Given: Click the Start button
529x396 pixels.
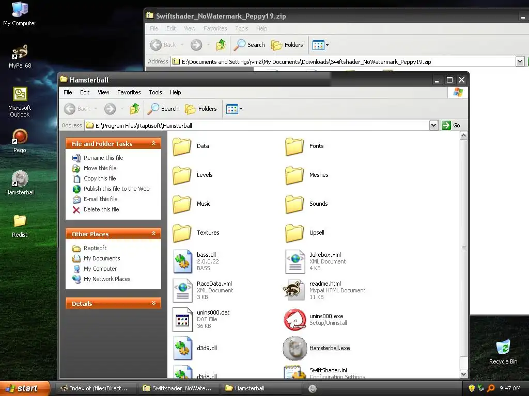Looking at the screenshot, I should coord(25,388).
